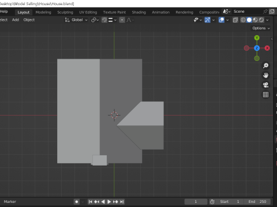The image size is (277, 207).
Task: Select small cube at house base
Action: click(100, 160)
